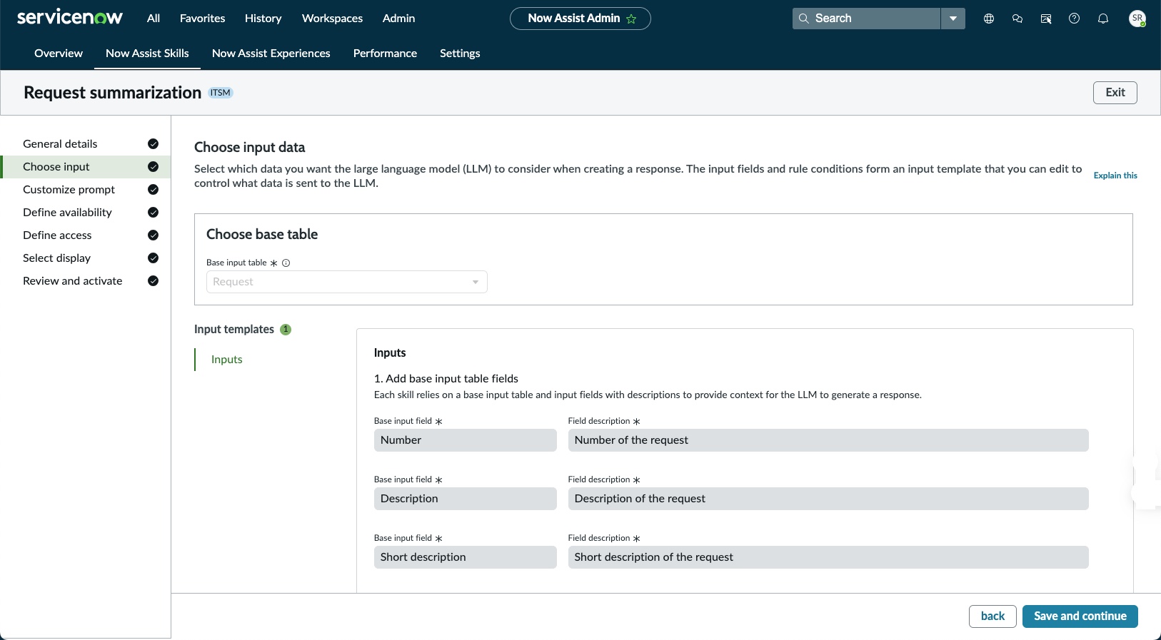Switch to the Now Assist Skills tab
Viewport: 1161px width, 640px height.
147,54
